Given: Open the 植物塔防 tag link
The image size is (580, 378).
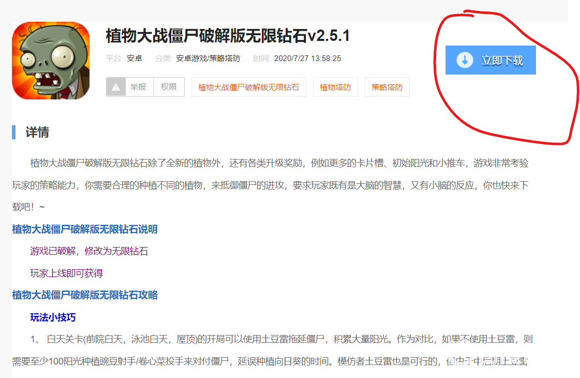Looking at the screenshot, I should point(335,87).
